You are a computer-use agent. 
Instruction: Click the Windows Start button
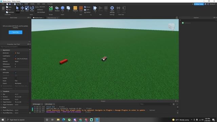click(3, 120)
